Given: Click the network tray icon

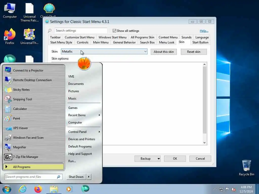Looking at the screenshot, I should pyautogui.click(x=221, y=189).
